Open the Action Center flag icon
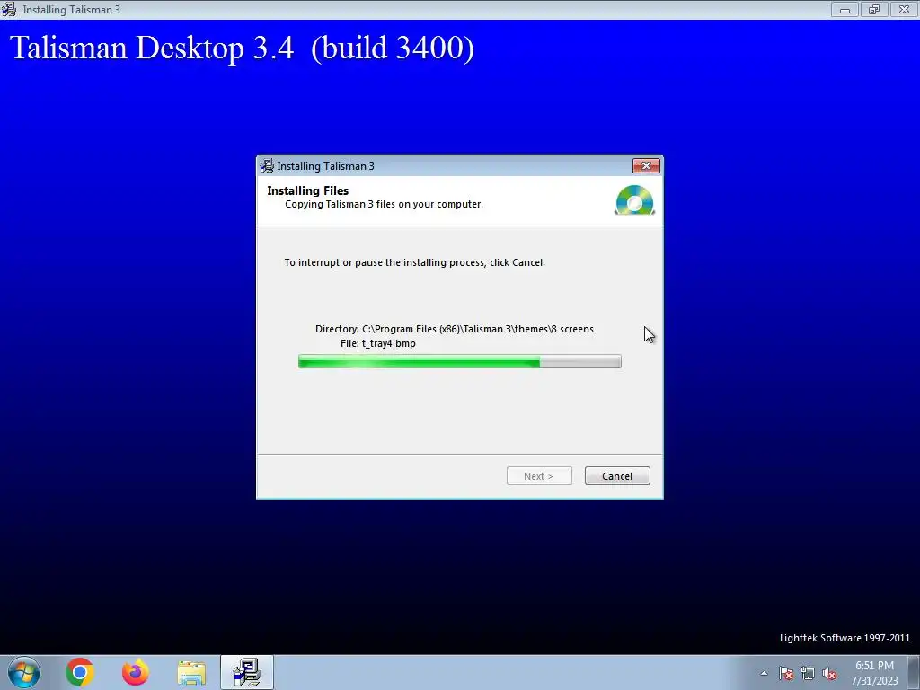 point(786,673)
